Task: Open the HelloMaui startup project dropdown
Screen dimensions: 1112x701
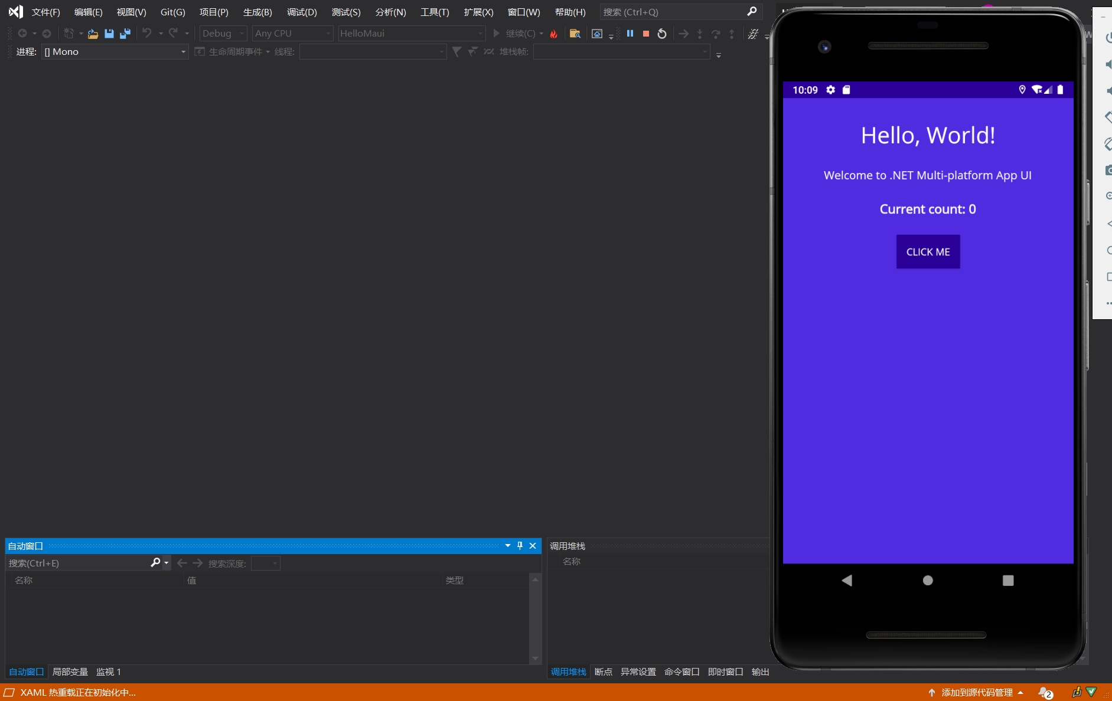Action: [412, 34]
